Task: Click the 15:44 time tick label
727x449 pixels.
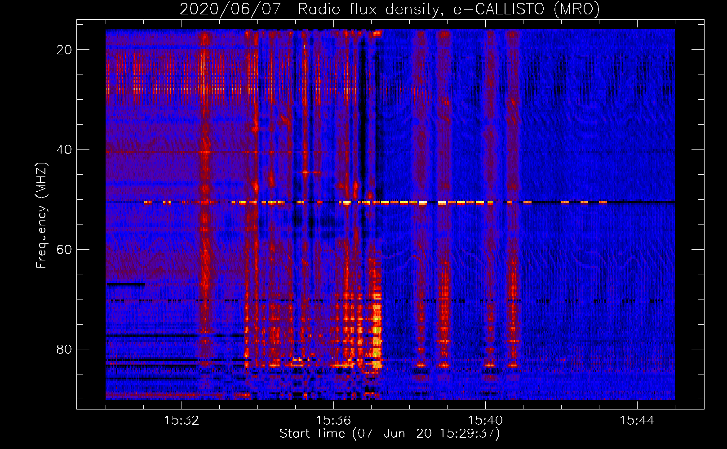Action: [x=637, y=421]
